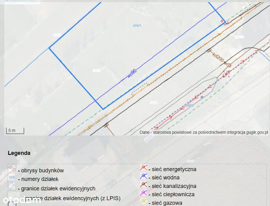This screenshot has width=270, height=206.
Task: Click the red 'e' energy connection marker
Action: (222, 21)
